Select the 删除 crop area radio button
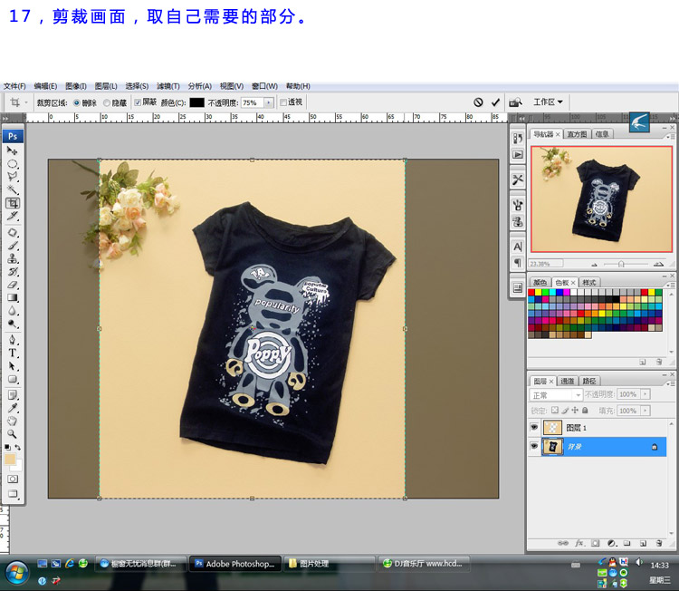This screenshot has height=591, width=679. point(77,102)
